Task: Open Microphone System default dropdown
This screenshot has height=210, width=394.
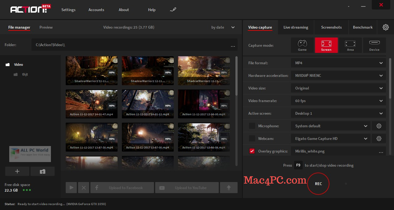Action: tap(331, 126)
